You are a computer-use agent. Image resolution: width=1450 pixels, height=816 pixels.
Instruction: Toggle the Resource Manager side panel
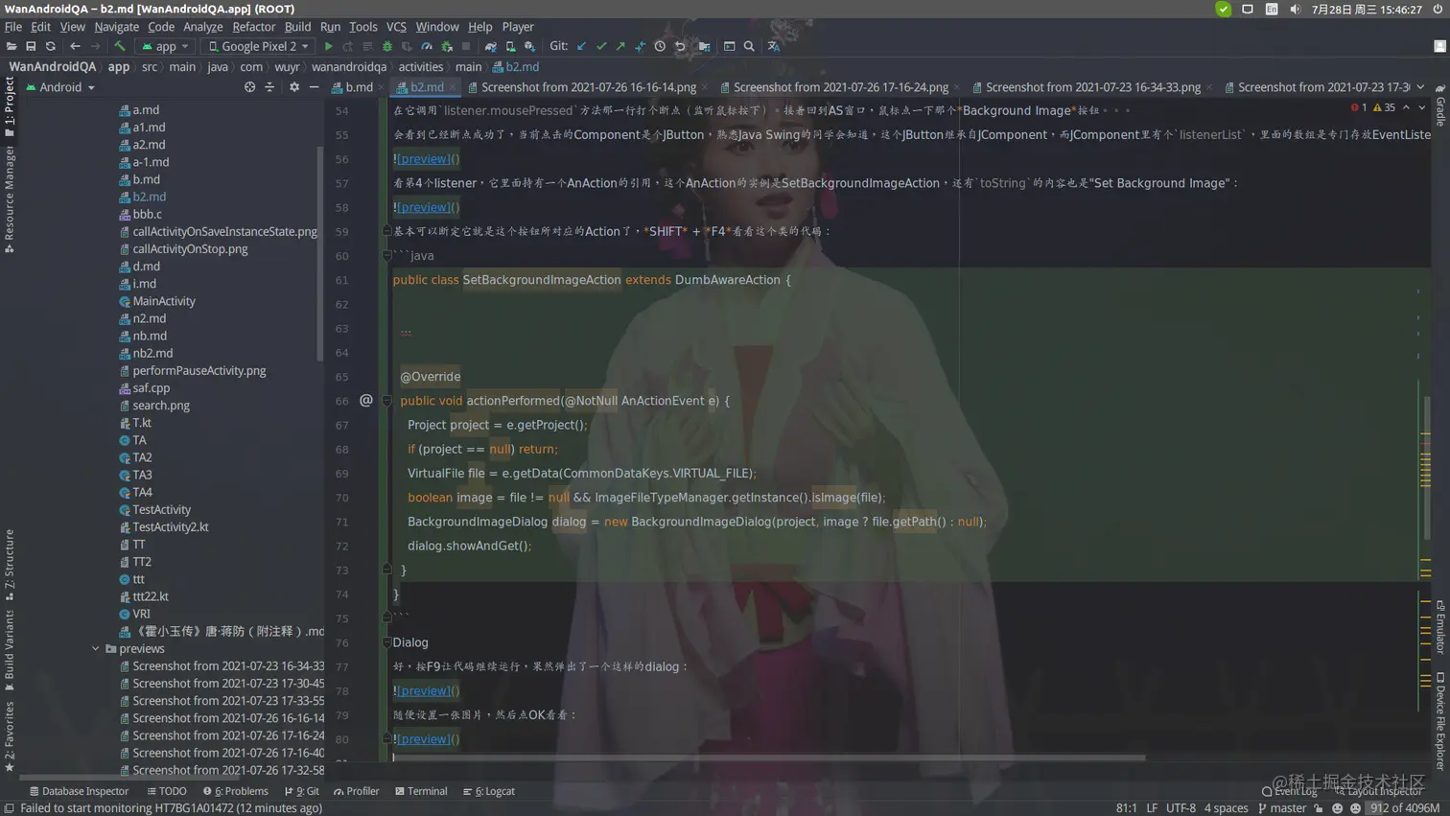[x=10, y=199]
